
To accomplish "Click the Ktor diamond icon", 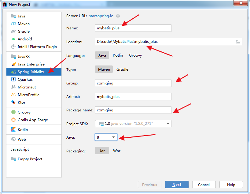I will tap(13, 102).
